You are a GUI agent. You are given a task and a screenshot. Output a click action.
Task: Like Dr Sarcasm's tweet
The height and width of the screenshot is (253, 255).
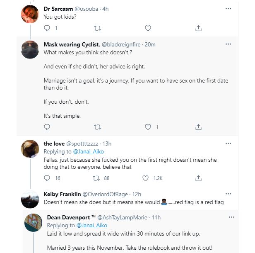pos(148,28)
